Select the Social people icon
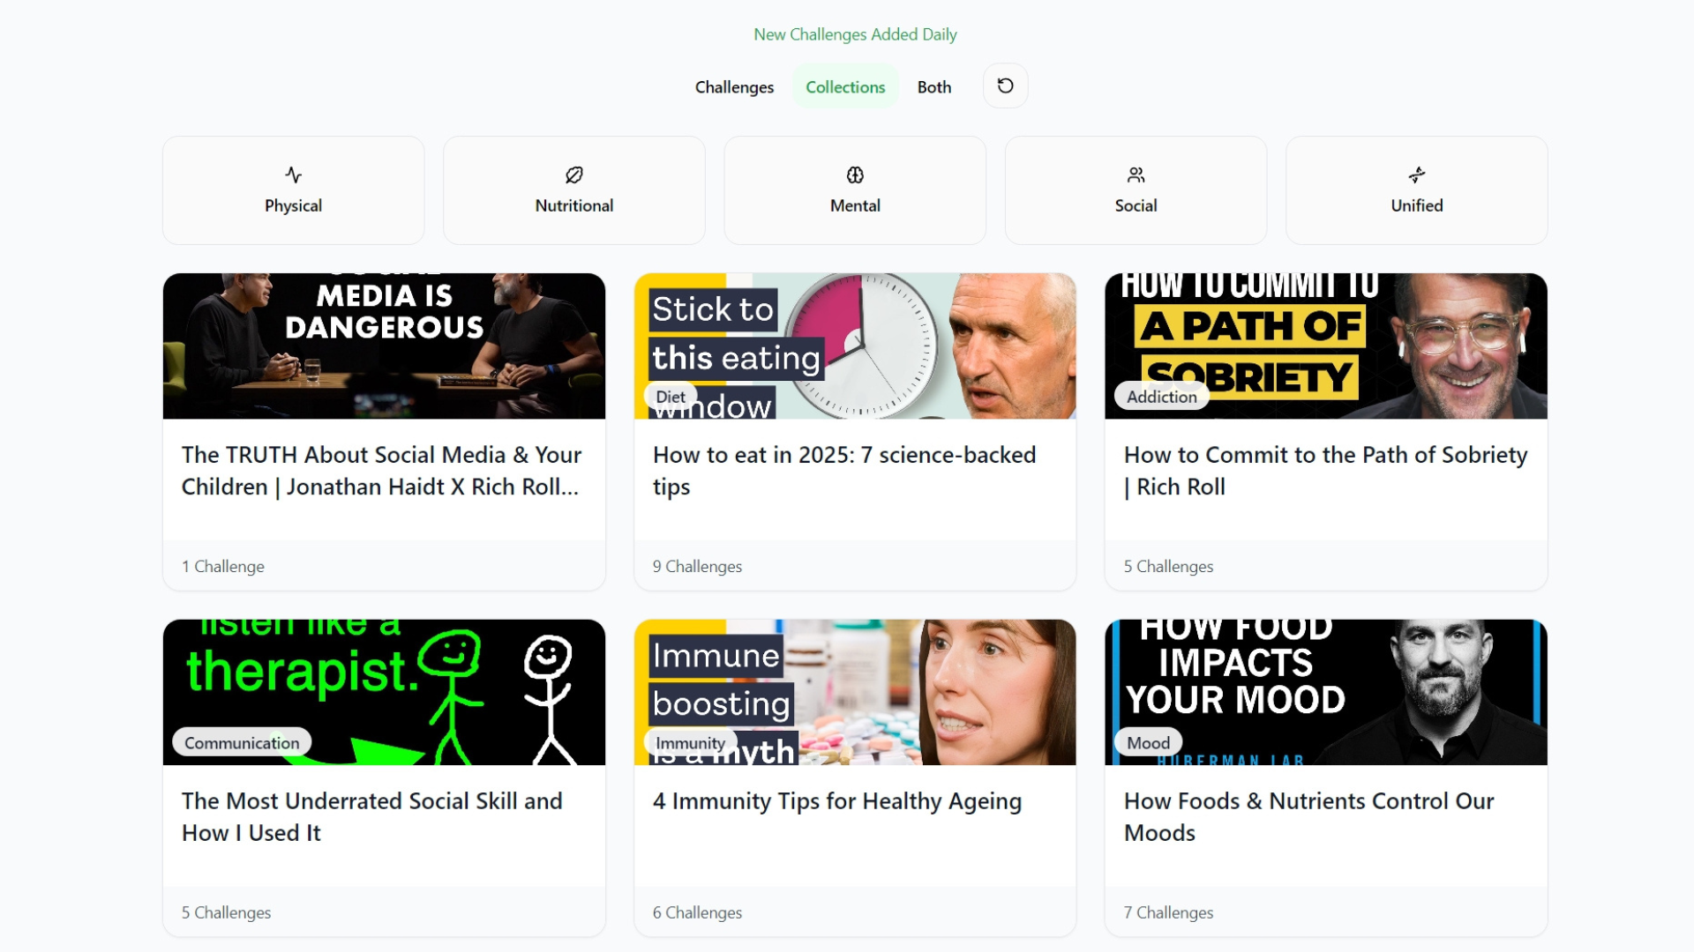Viewport: 1694px width, 952px height. (1135, 175)
